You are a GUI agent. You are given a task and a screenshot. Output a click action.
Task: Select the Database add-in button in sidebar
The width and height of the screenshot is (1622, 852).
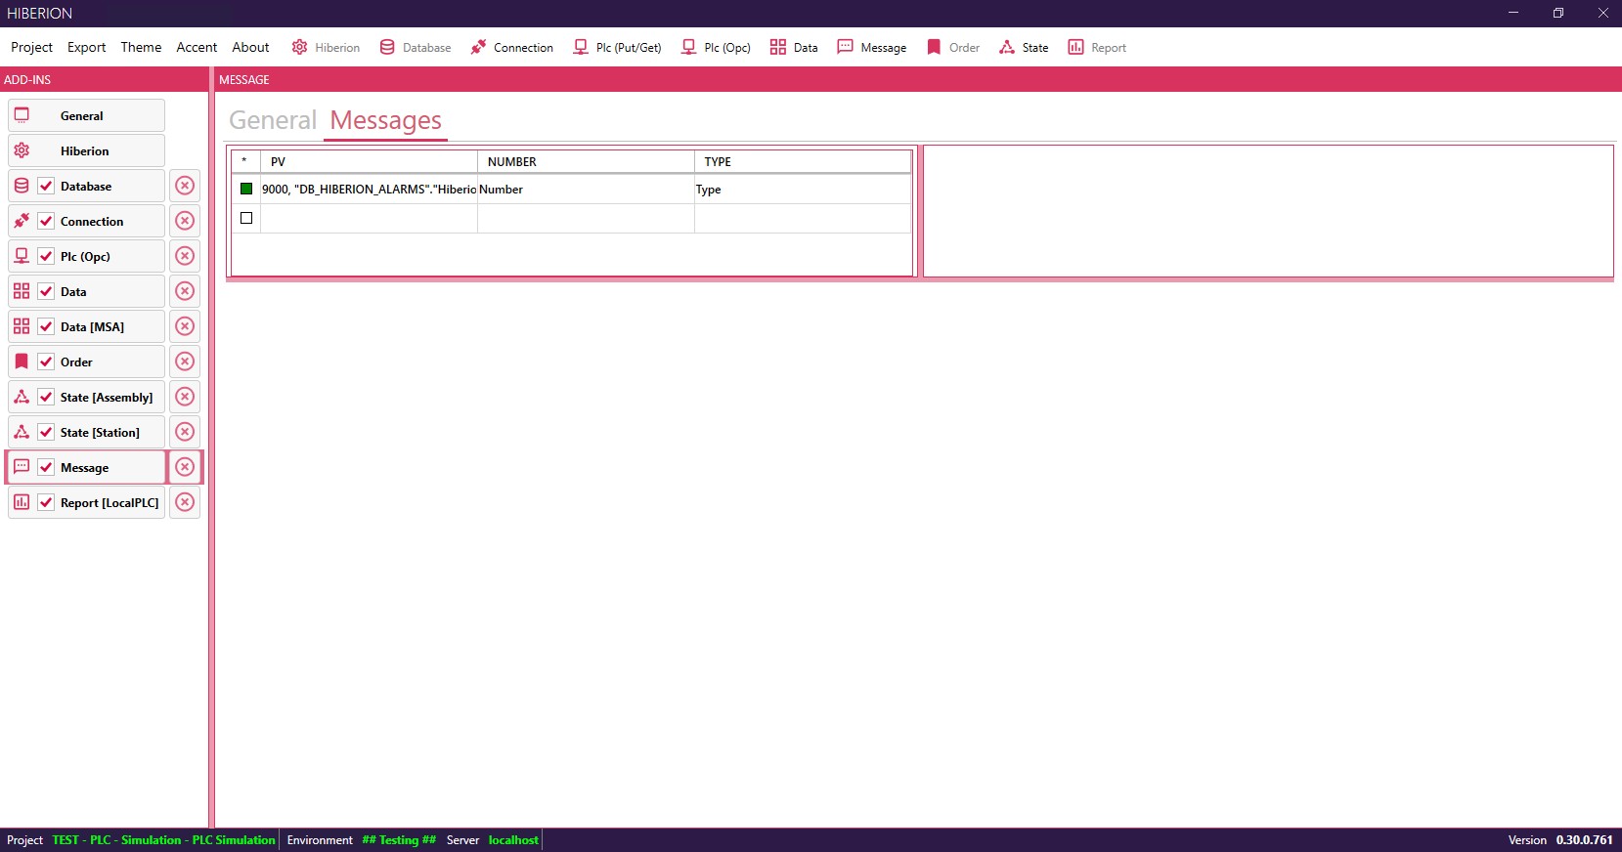coord(86,186)
